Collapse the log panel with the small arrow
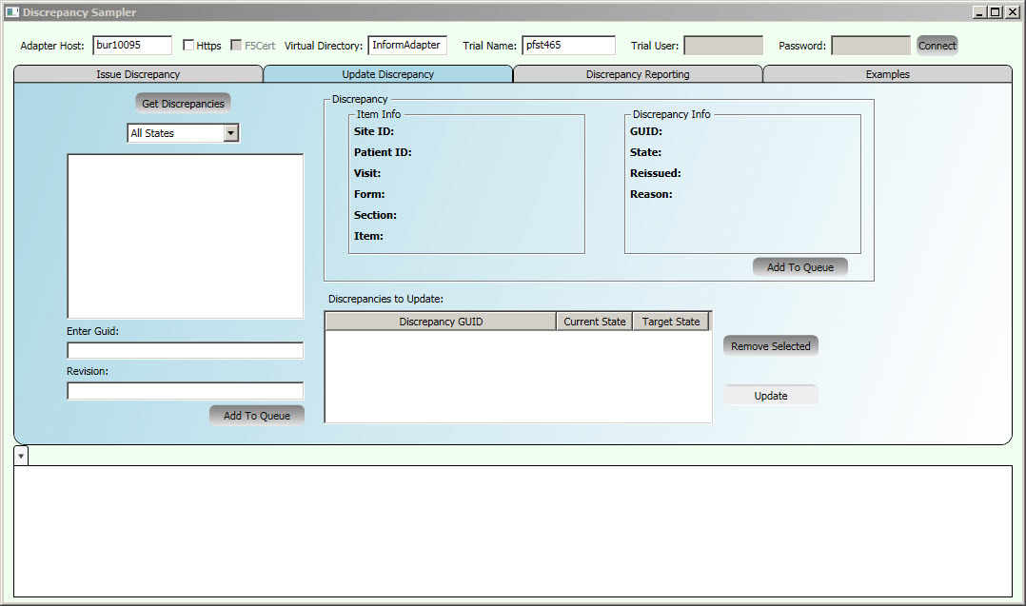Screen dimensions: 1026x606 21,456
